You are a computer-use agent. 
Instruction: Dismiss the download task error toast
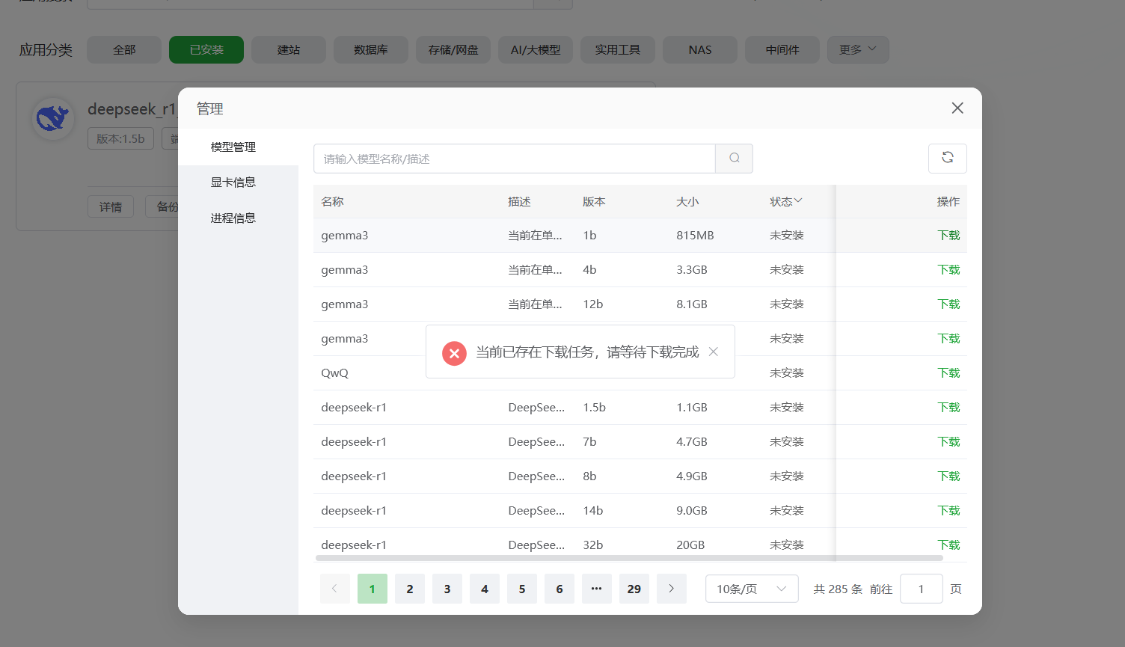(x=713, y=352)
